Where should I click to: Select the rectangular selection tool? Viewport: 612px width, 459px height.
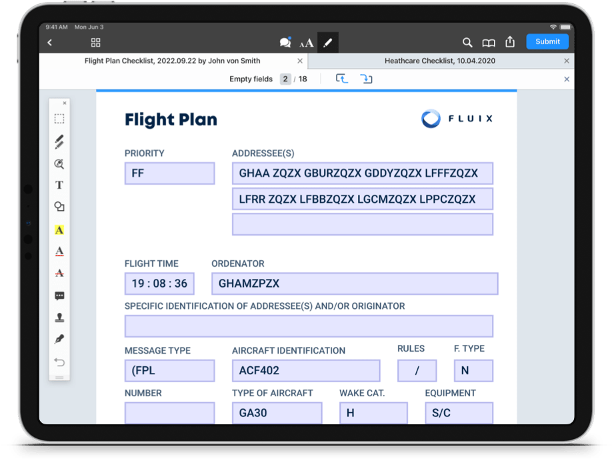[59, 119]
